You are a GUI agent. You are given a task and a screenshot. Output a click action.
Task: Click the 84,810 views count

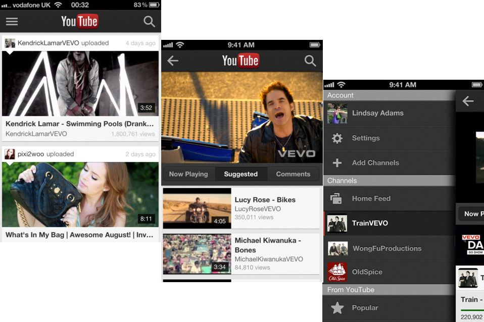(252, 267)
